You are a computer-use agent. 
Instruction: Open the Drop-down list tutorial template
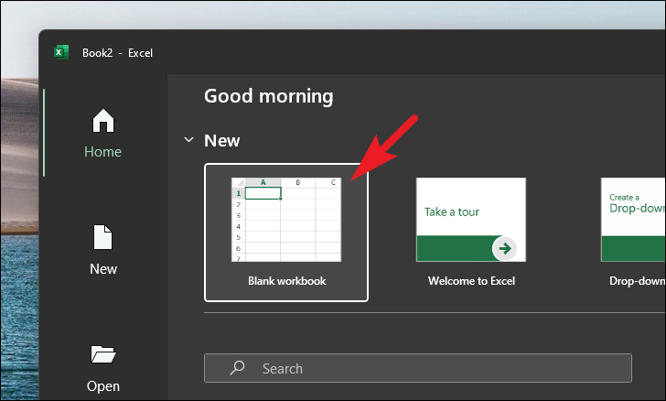633,233
